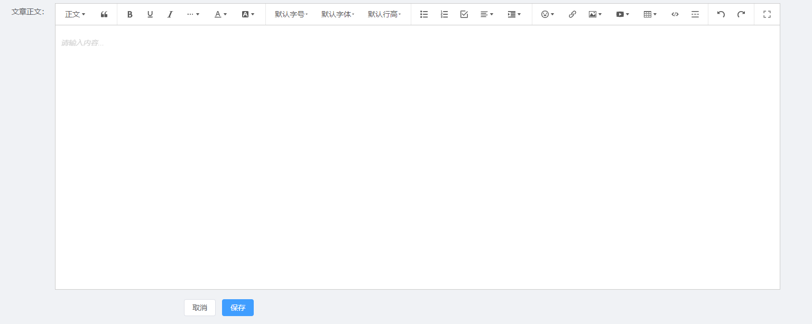Insert a to-do checkbox item
The width and height of the screenshot is (812, 324).
464,14
